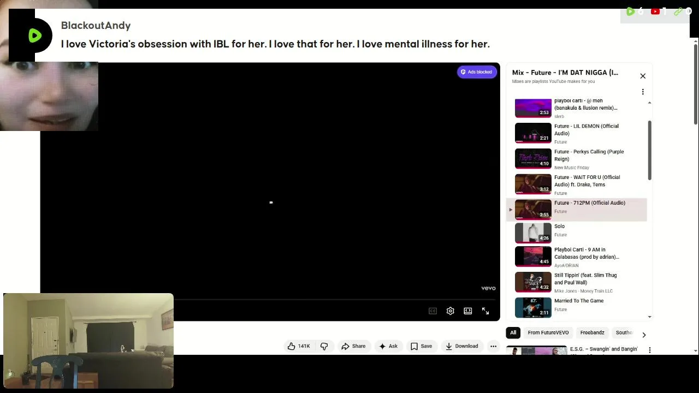Open the Mix playlist options menu
Viewport: 699px width, 393px height.
click(x=643, y=92)
